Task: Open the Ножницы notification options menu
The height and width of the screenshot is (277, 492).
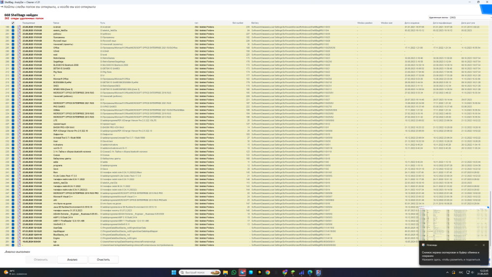Action: (x=476, y=245)
